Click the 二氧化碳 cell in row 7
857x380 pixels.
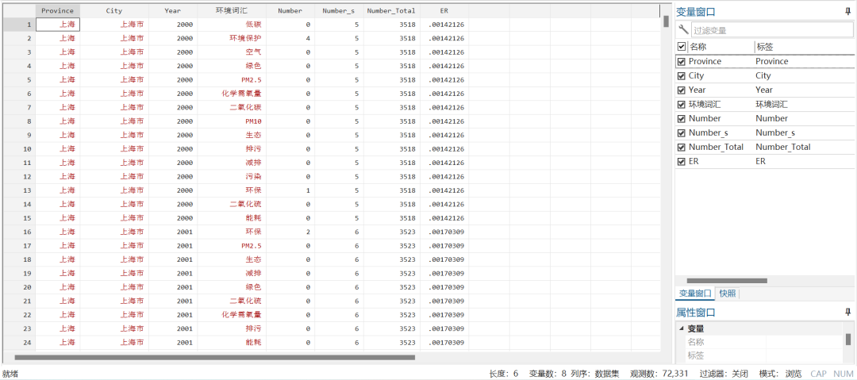click(x=232, y=107)
